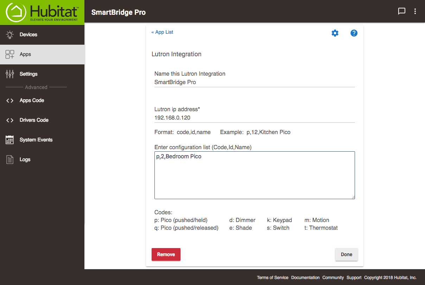Click the Done button
Screen dimensions: 425x285
pyautogui.click(x=347, y=254)
